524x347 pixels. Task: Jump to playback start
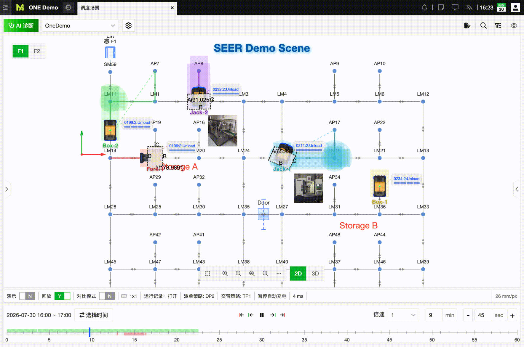click(241, 315)
